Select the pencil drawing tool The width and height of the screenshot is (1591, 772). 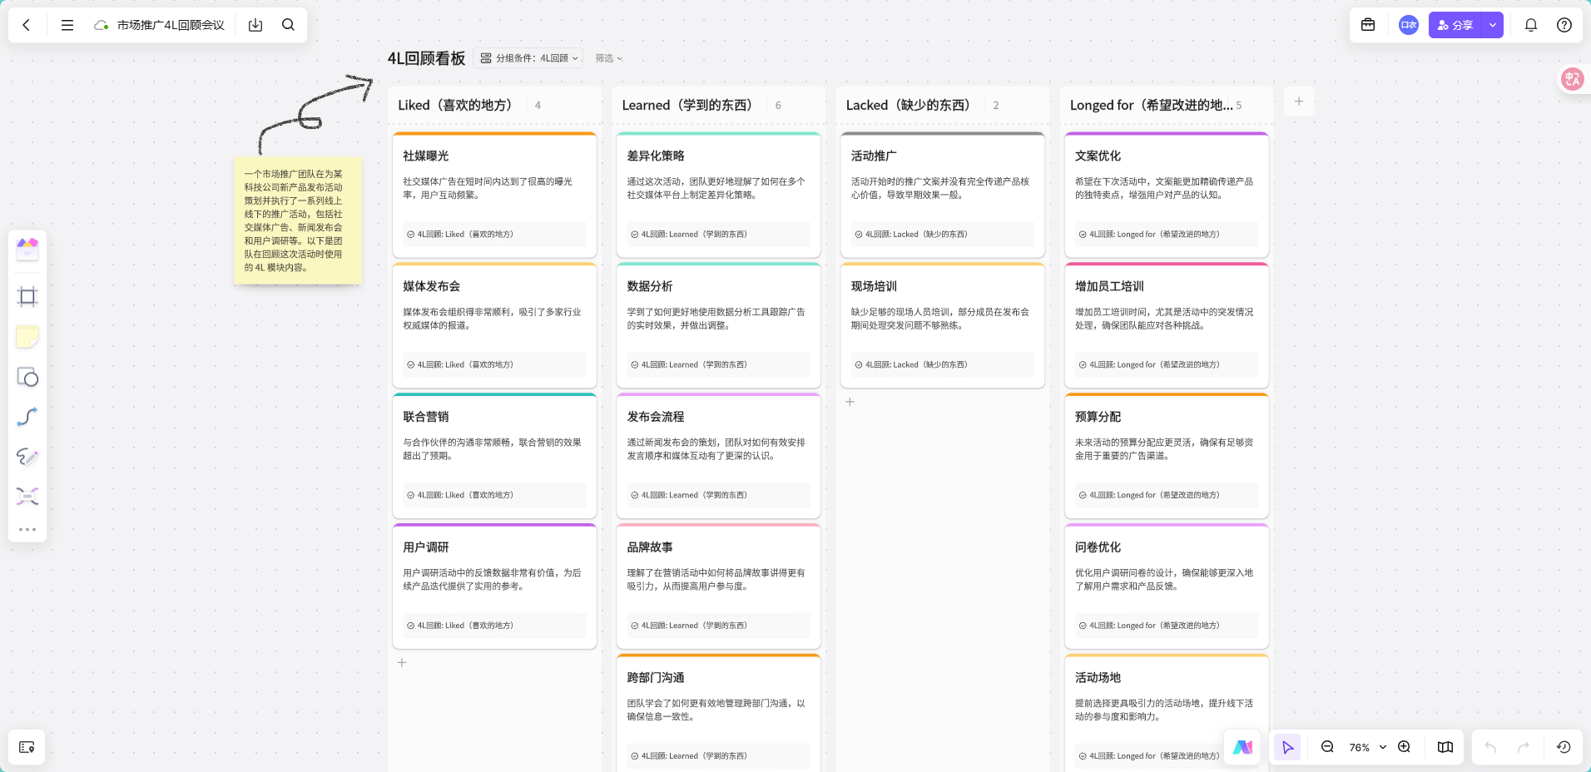pos(27,457)
